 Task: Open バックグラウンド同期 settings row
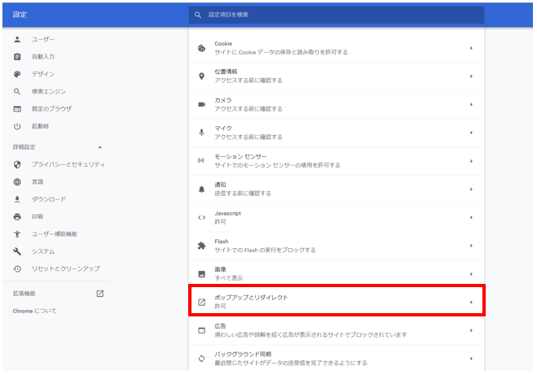pyautogui.click(x=336, y=358)
